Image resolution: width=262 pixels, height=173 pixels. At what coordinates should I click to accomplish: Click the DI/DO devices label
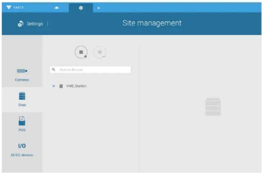(22, 155)
